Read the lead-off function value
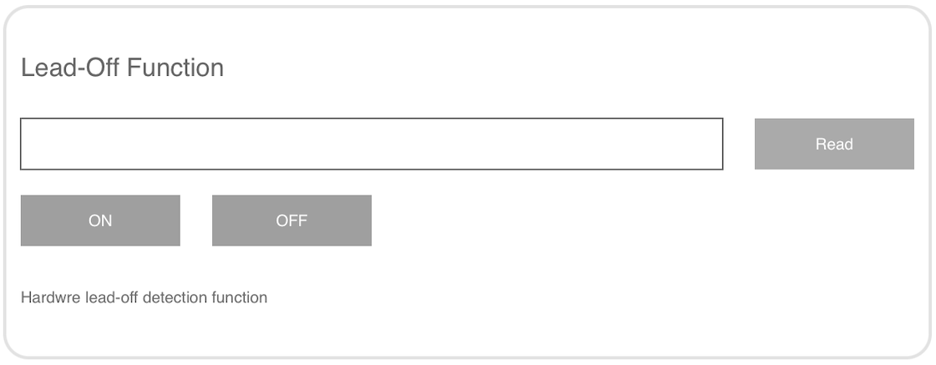936x365 pixels. point(833,144)
